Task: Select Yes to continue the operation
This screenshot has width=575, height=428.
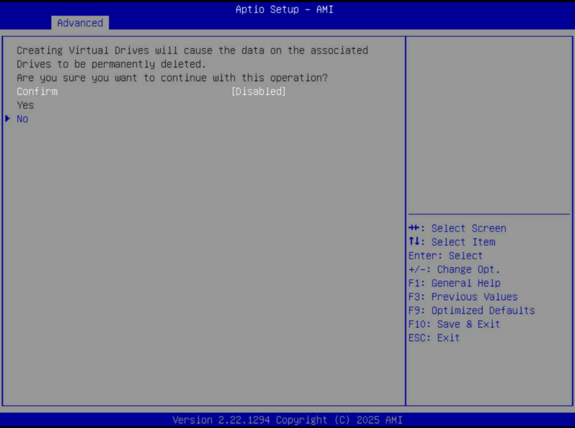Action: click(25, 105)
